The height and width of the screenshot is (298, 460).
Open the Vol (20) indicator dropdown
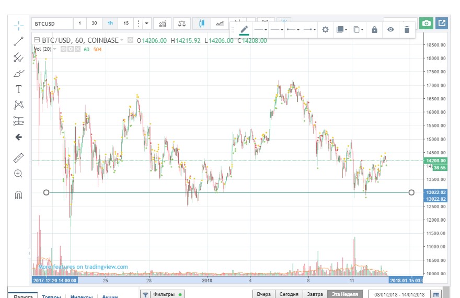coord(54,49)
